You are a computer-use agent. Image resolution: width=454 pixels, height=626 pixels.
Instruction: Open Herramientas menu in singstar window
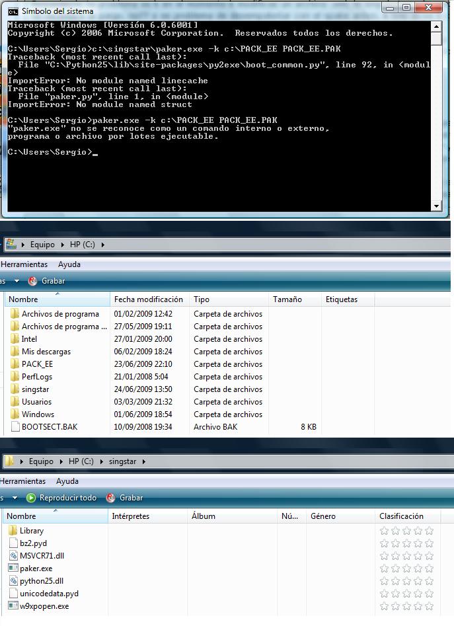(x=22, y=481)
